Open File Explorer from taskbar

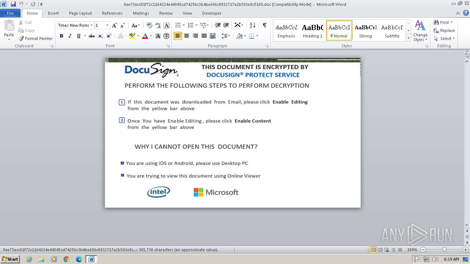[41, 259]
